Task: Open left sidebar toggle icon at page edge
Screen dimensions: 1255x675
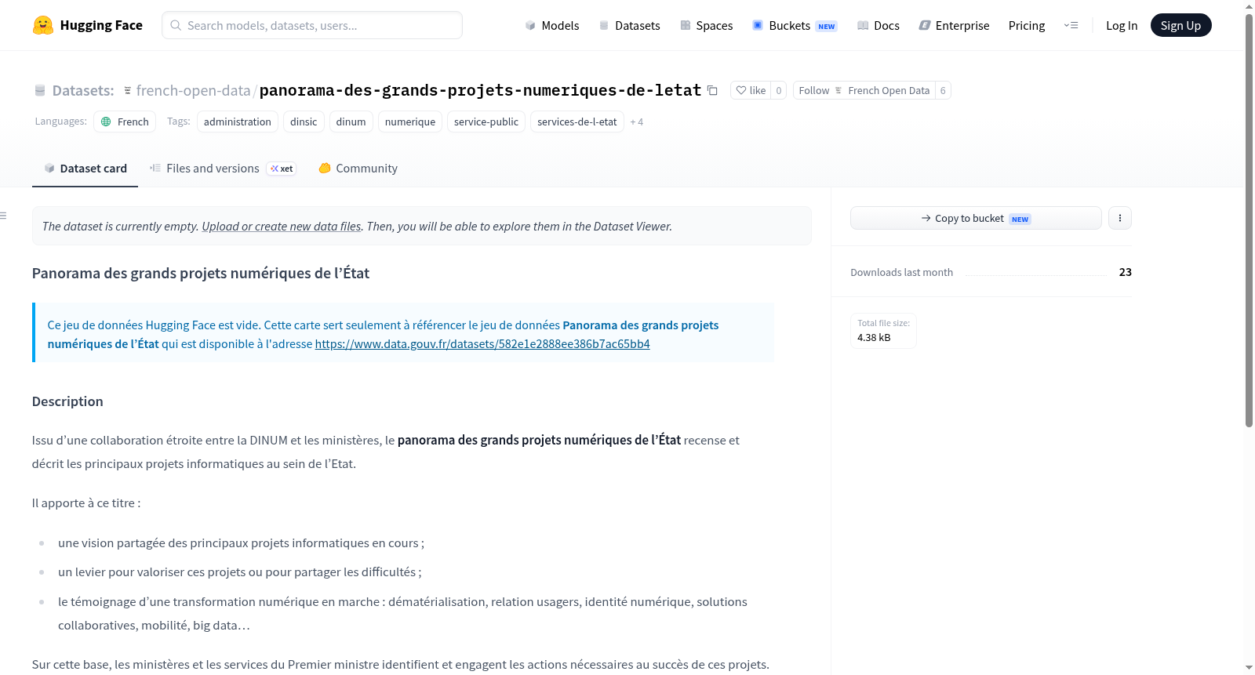Action: click(3, 216)
